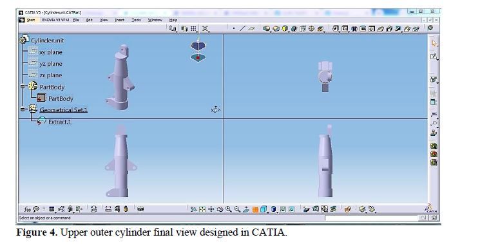
Task: Click the front-view model in the lower-left view
Action: coord(121,161)
